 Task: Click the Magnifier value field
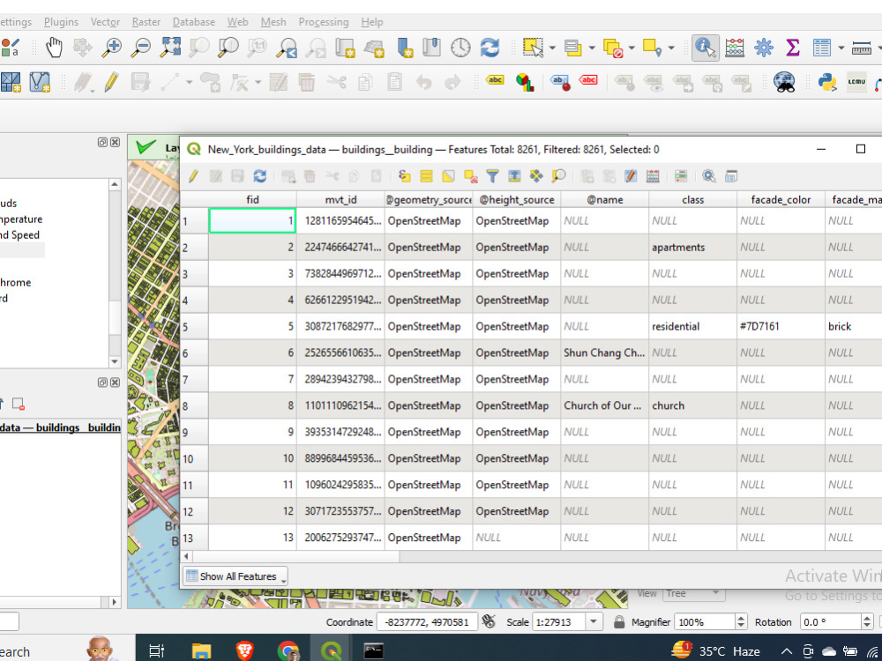704,621
